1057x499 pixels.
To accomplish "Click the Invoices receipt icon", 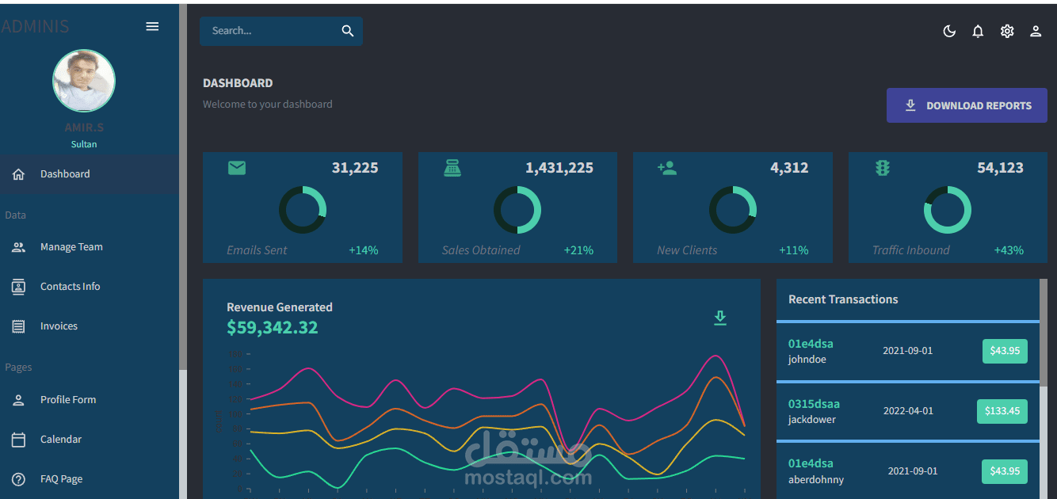I will pos(19,326).
